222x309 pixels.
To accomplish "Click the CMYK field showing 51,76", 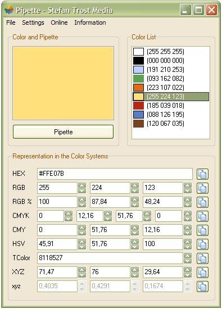I will point(129,216).
